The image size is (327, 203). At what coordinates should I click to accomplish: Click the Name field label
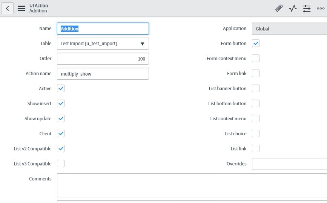45,29
